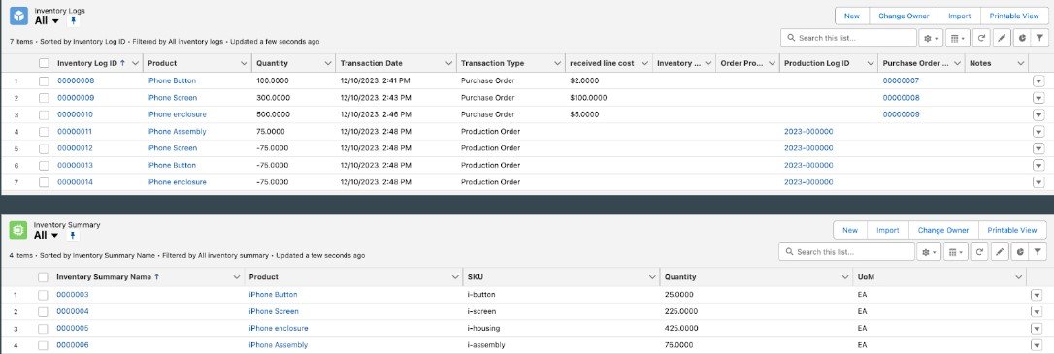The image size is (1054, 354).
Task: Refresh the Inventory Summary list
Action: pyautogui.click(x=979, y=252)
